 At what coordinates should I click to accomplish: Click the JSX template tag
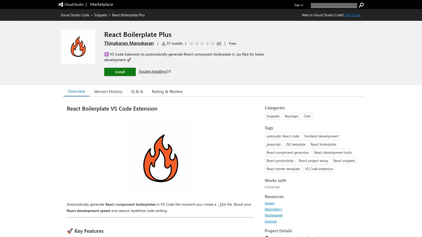(296, 144)
